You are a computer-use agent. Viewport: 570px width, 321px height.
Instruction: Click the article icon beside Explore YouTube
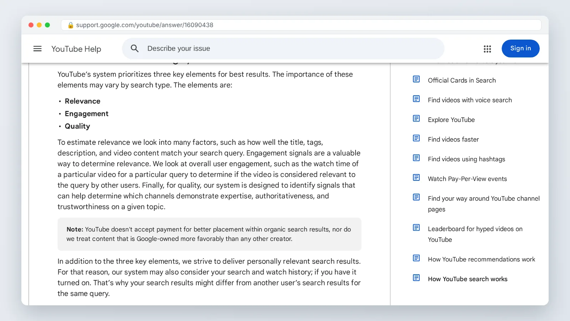416,118
